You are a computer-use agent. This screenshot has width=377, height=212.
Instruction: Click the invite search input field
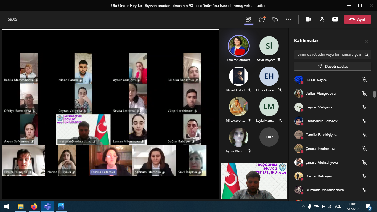pos(329,55)
